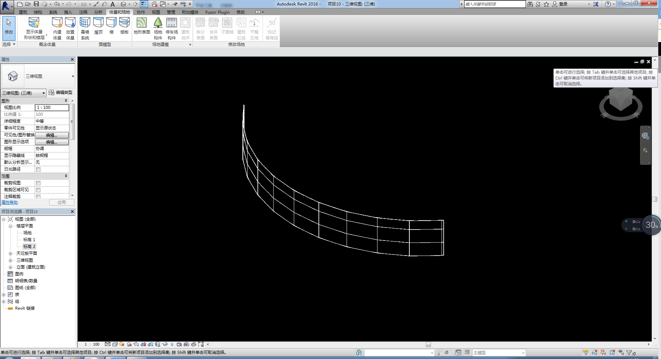Expand the 族 families node
The height and width of the screenshot is (359, 661).
pos(4,295)
